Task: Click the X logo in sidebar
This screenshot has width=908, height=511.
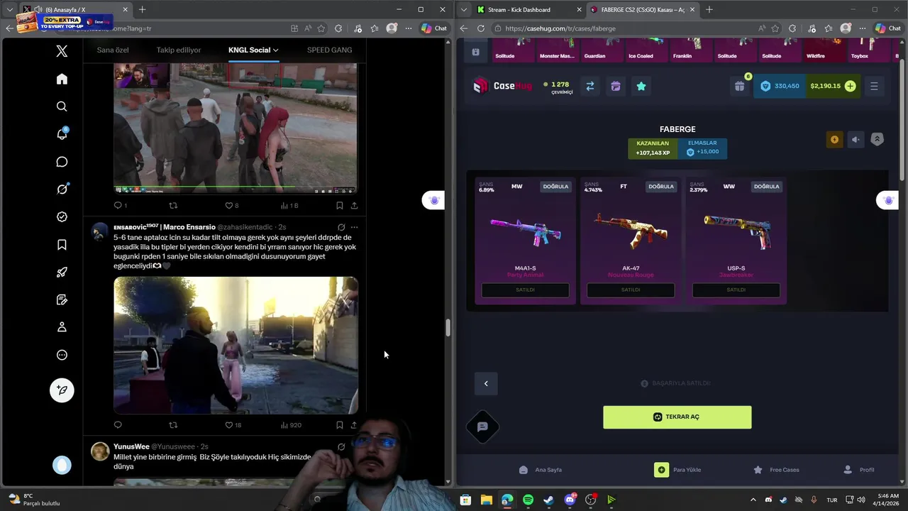Action: click(62, 51)
